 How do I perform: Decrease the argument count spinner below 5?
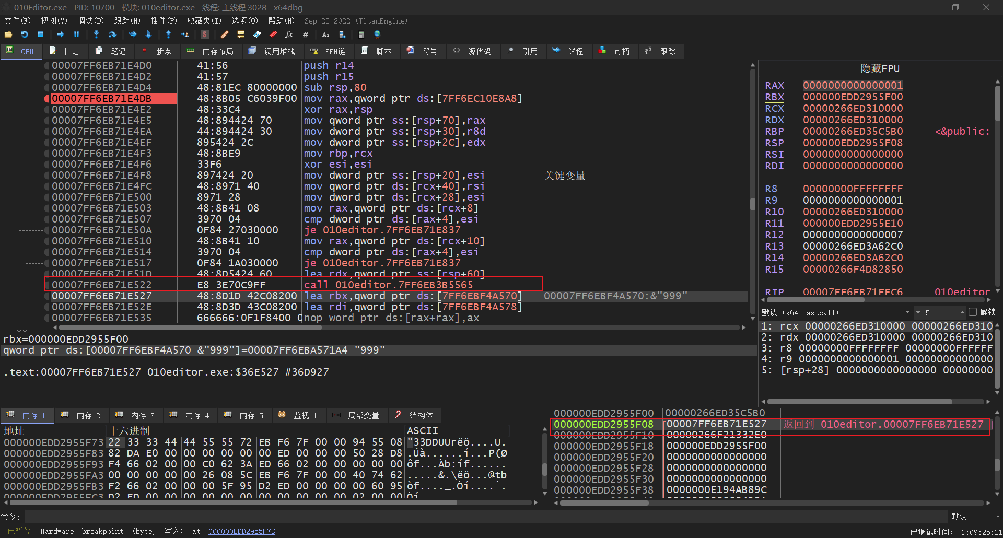tap(918, 313)
